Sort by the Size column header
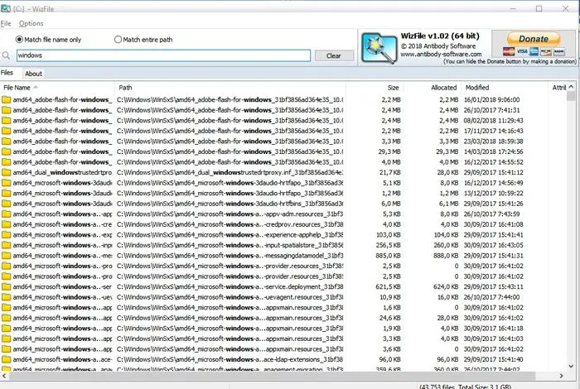 point(375,88)
